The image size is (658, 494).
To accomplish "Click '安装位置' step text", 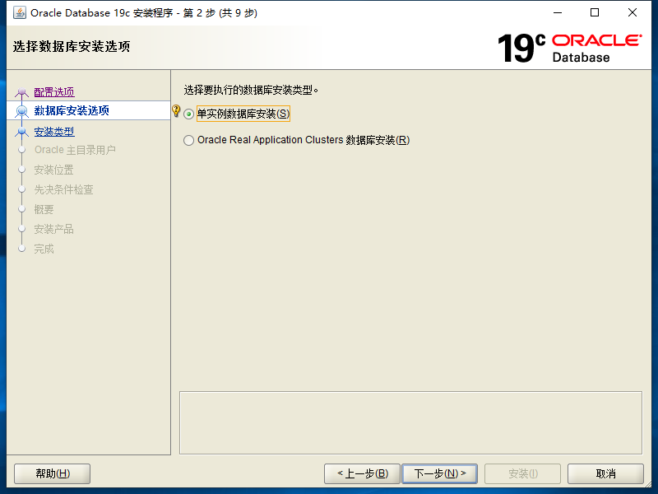I will [53, 170].
